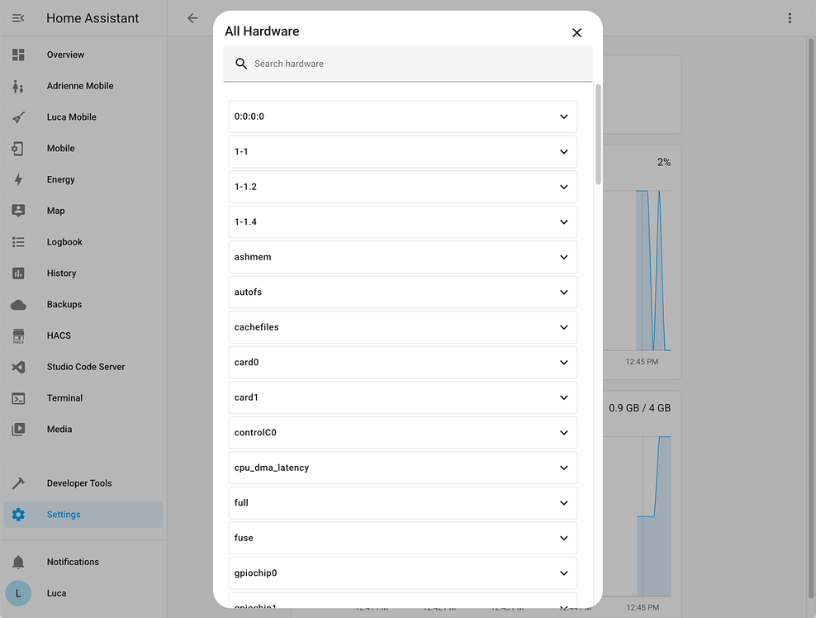Expand the card0 hardware entry
Image resolution: width=816 pixels, height=618 pixels.
(x=402, y=362)
